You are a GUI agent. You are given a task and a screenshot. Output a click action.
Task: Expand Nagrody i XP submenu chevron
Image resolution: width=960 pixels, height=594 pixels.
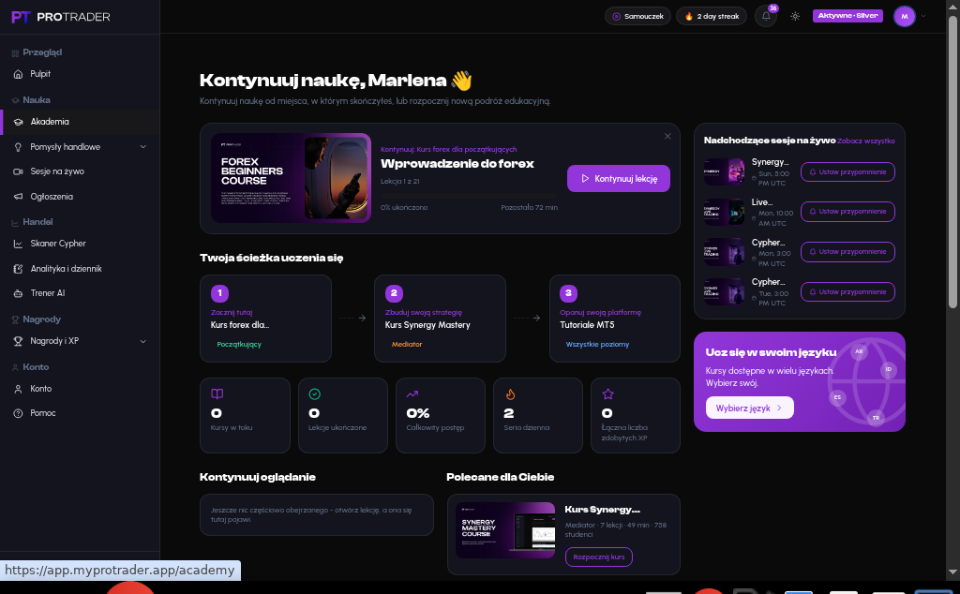[142, 341]
